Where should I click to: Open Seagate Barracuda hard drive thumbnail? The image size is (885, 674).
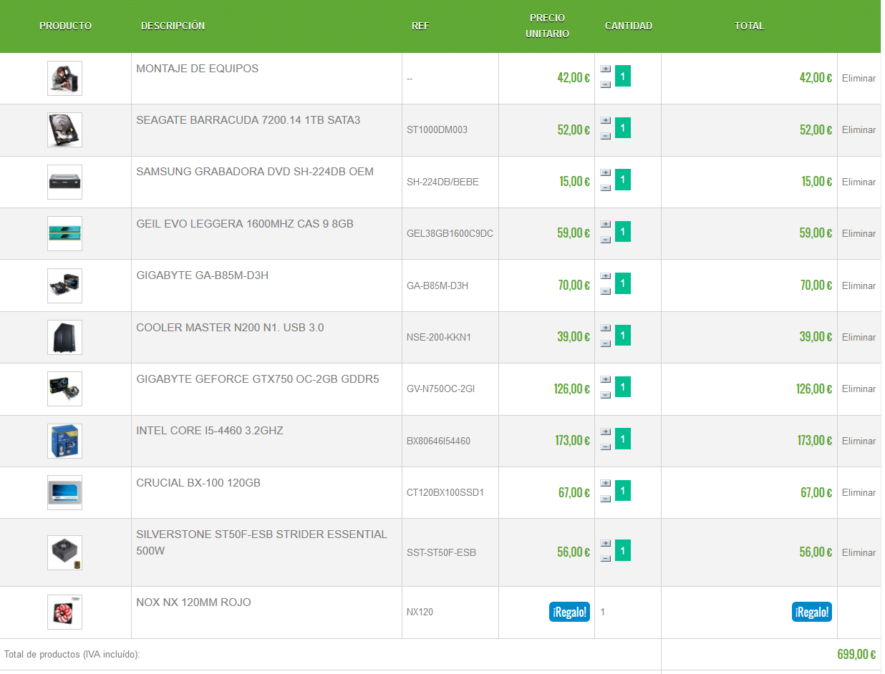click(64, 130)
